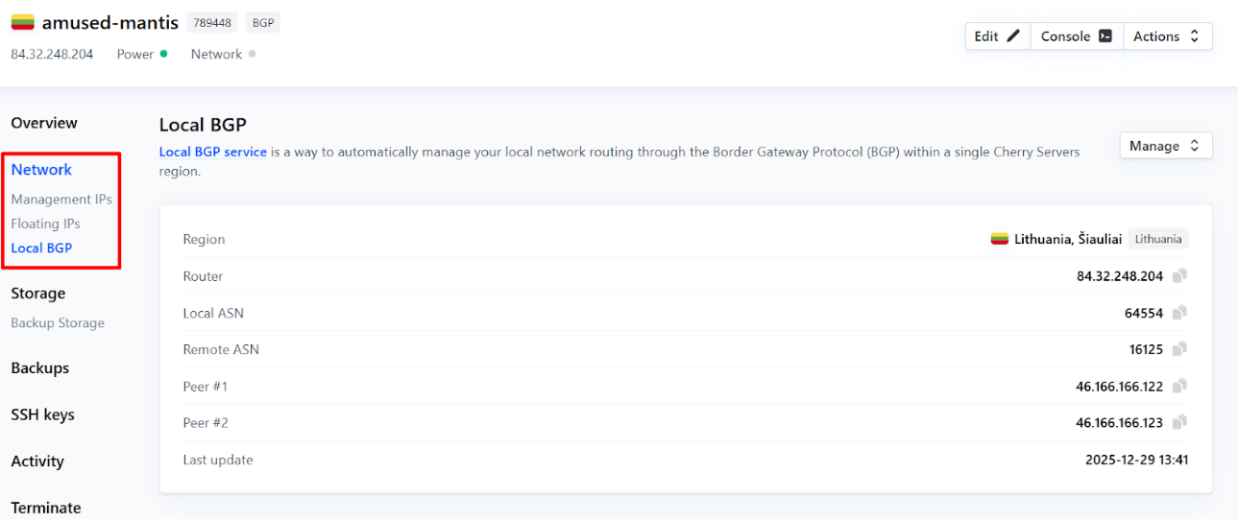
Task: Copy the Local ASN value
Action: pyautogui.click(x=1179, y=313)
